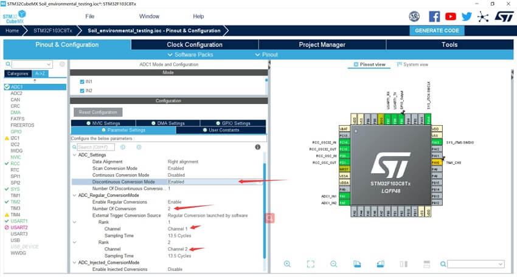Viewport: 517px width, 277px height.
Task: Open the ST Facebook page icon
Action: point(434,16)
